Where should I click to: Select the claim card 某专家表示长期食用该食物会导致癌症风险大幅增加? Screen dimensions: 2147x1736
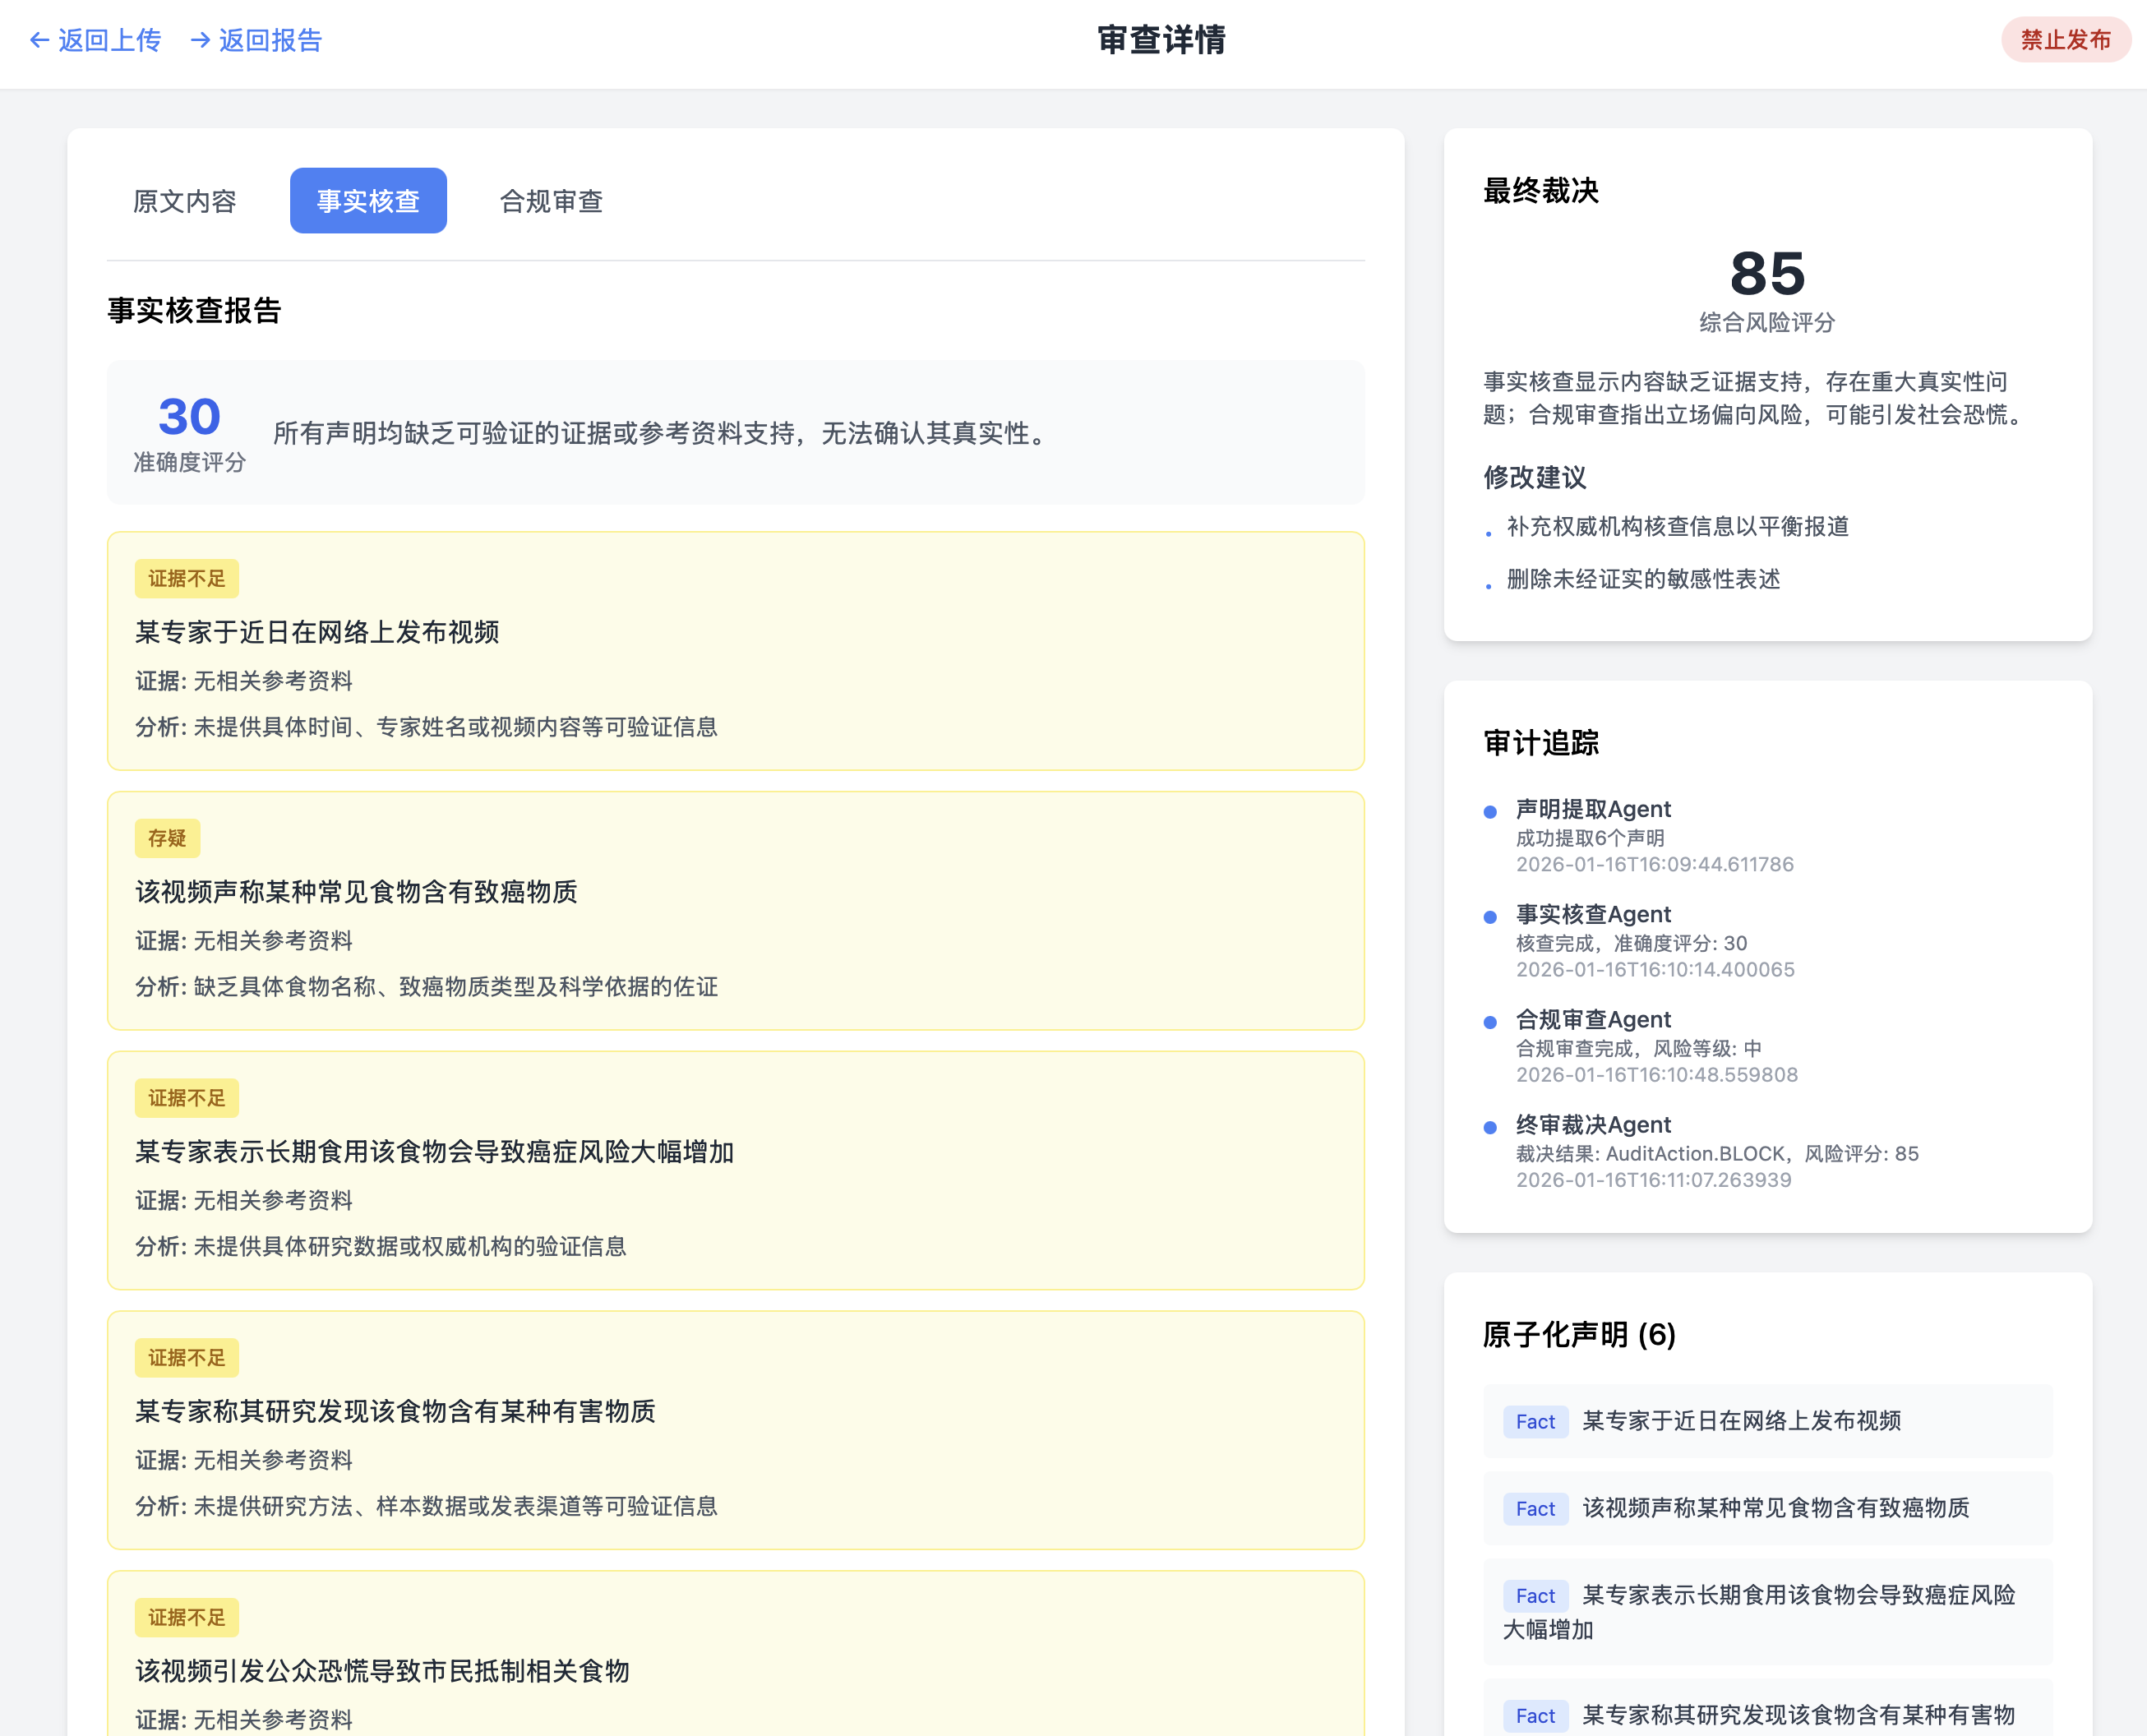[735, 1170]
